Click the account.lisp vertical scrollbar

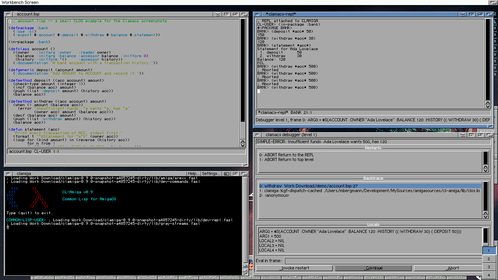[x=243, y=79]
